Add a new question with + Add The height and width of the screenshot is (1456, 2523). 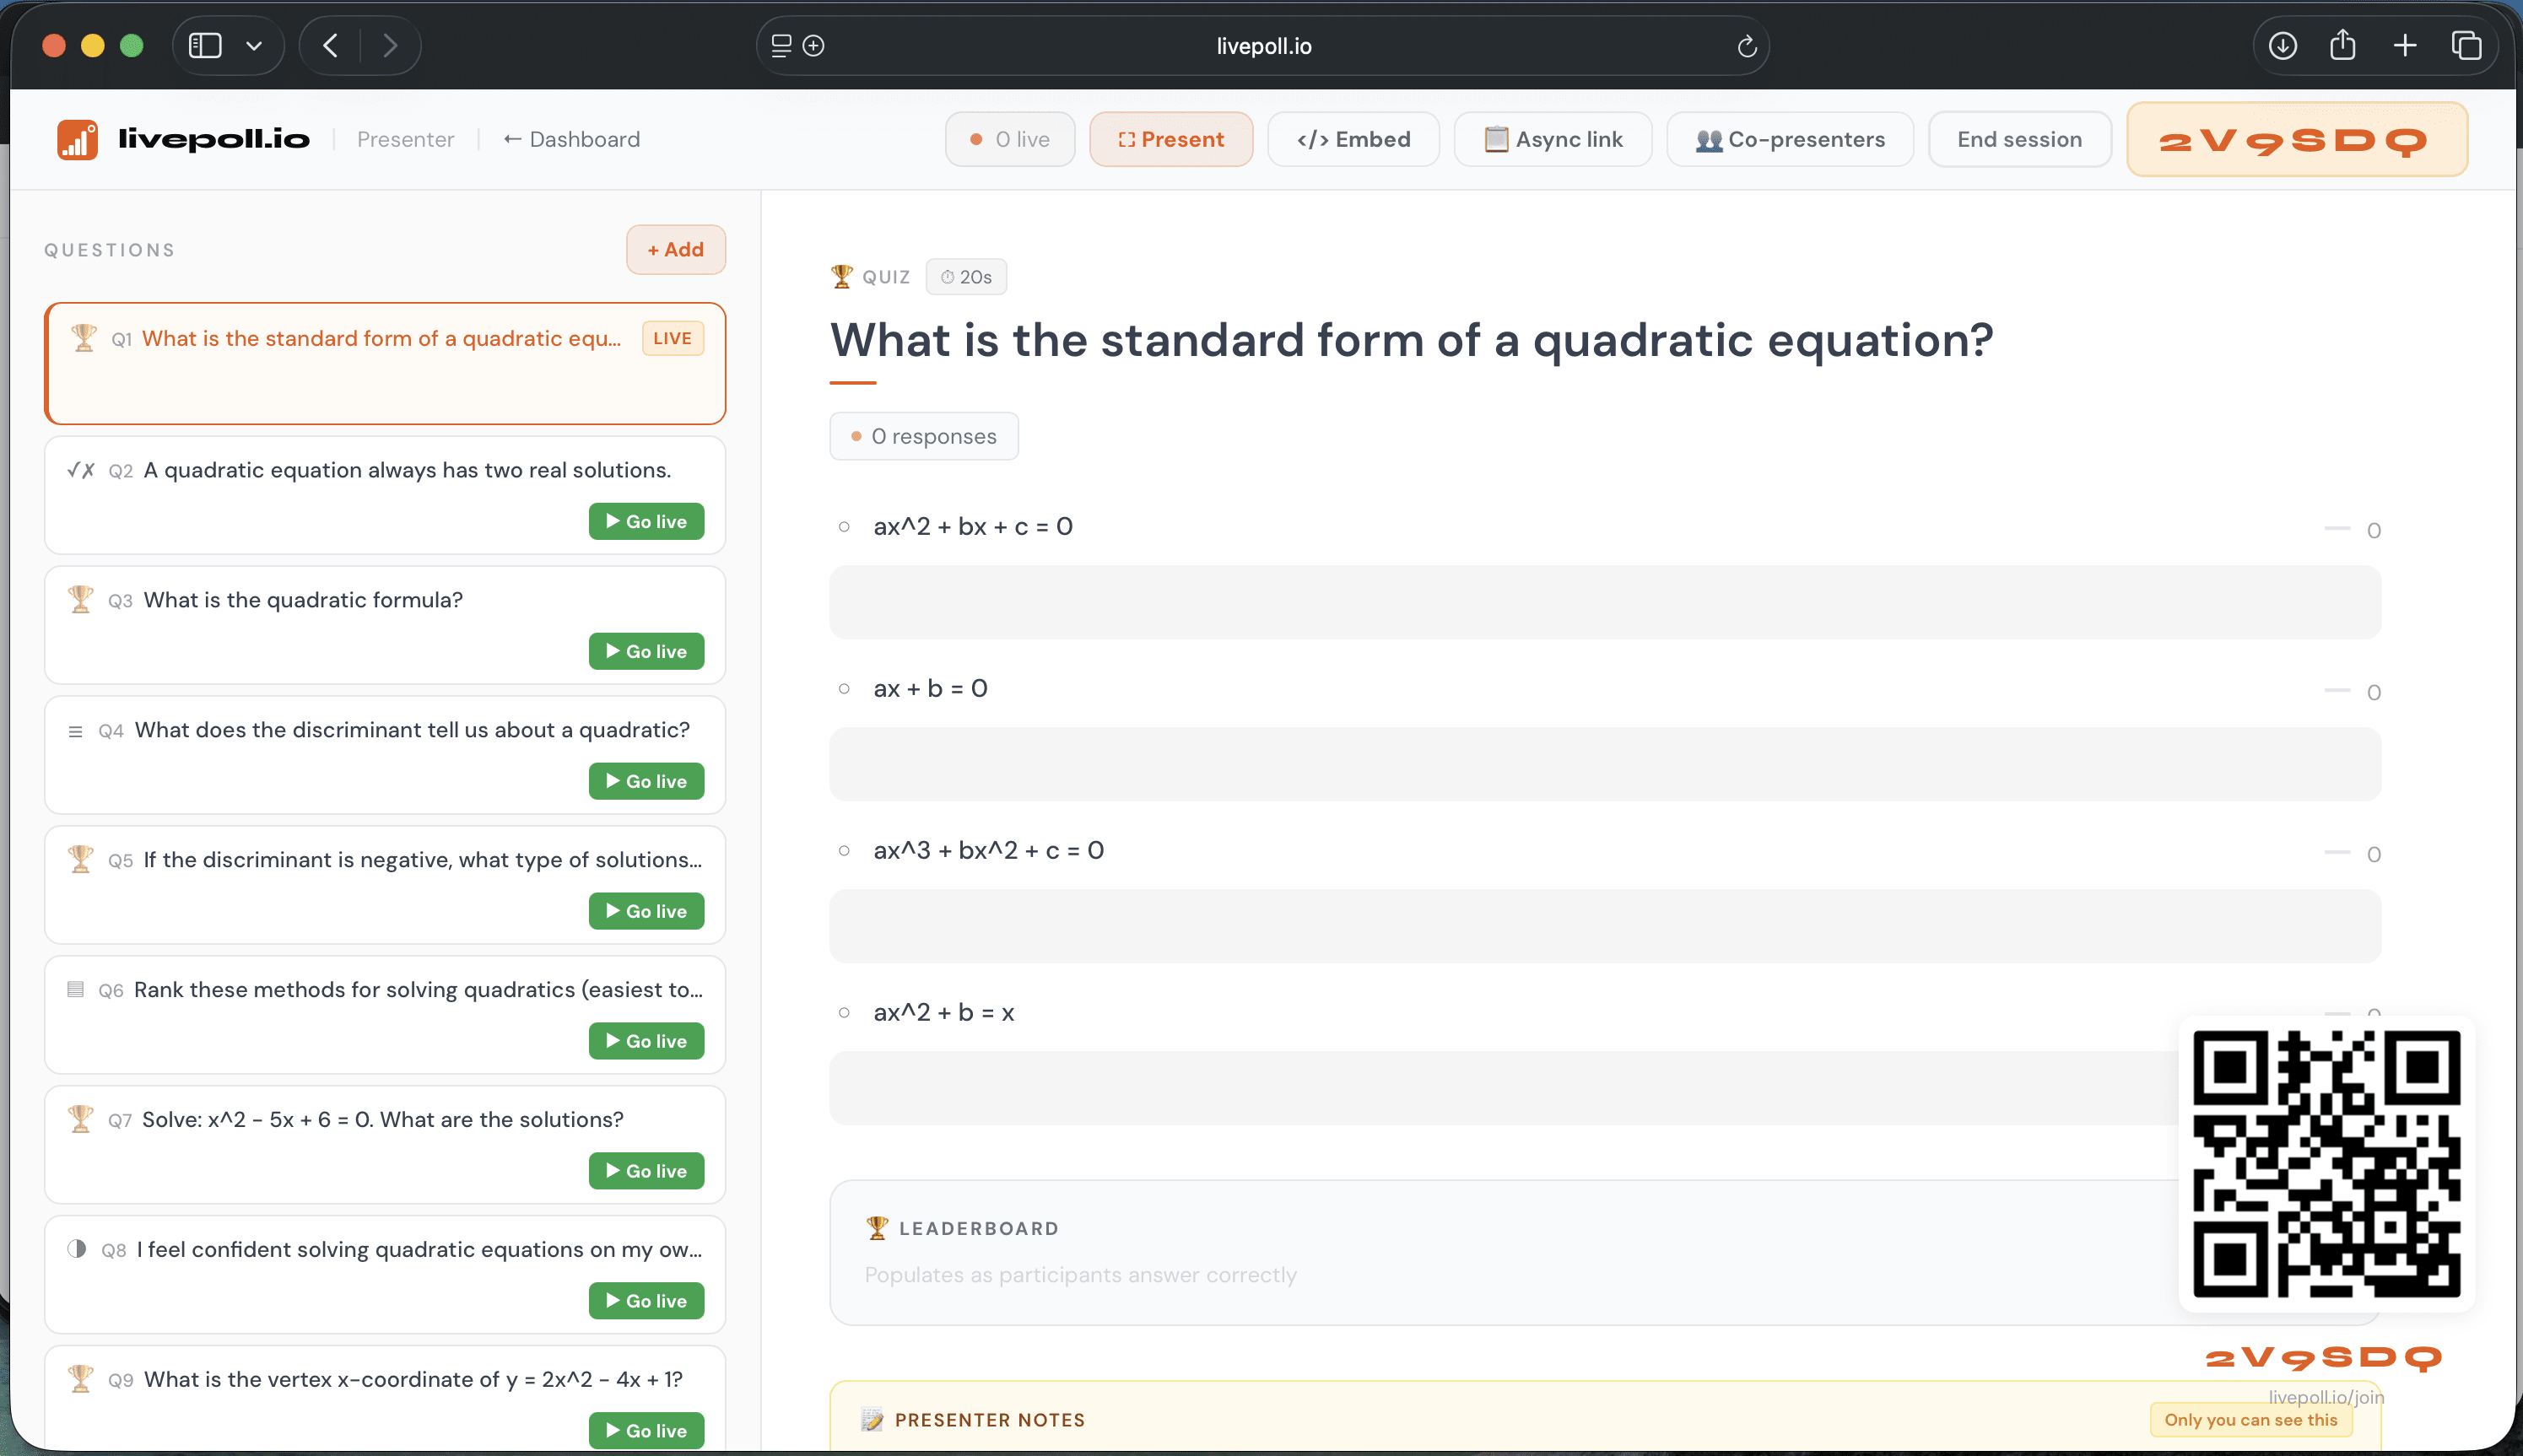(x=676, y=249)
